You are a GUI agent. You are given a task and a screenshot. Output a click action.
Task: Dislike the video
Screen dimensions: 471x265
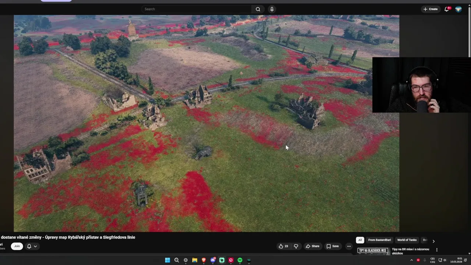click(x=296, y=246)
